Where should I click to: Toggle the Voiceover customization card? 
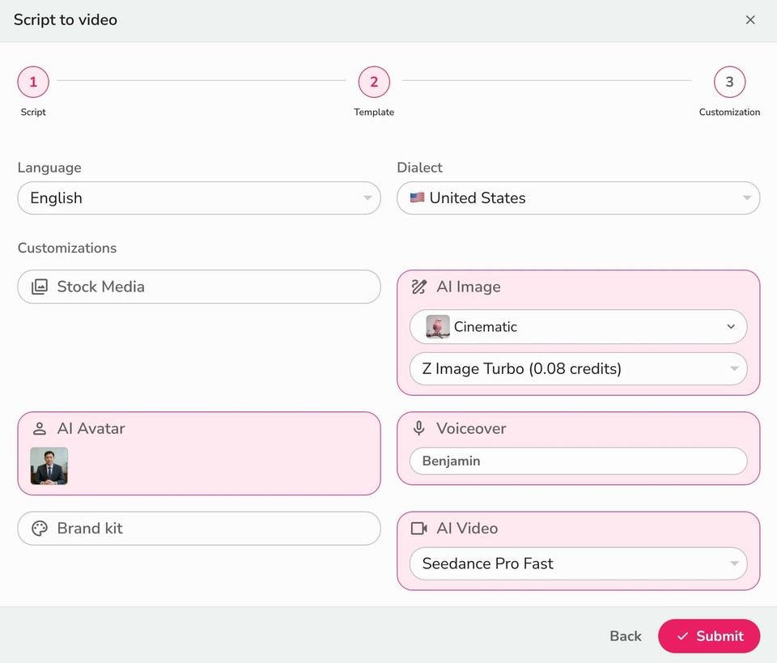578,428
